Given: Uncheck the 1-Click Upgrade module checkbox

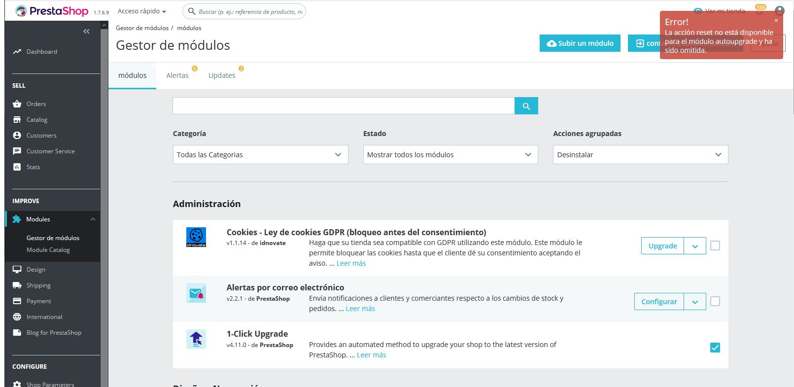Looking at the screenshot, I should [715, 348].
